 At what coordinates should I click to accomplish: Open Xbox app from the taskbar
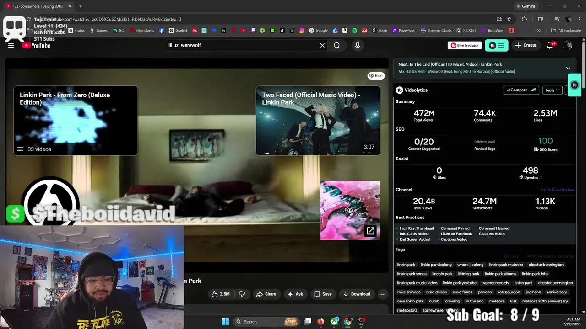click(335, 322)
